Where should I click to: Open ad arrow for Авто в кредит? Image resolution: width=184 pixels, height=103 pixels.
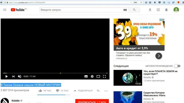point(159,56)
